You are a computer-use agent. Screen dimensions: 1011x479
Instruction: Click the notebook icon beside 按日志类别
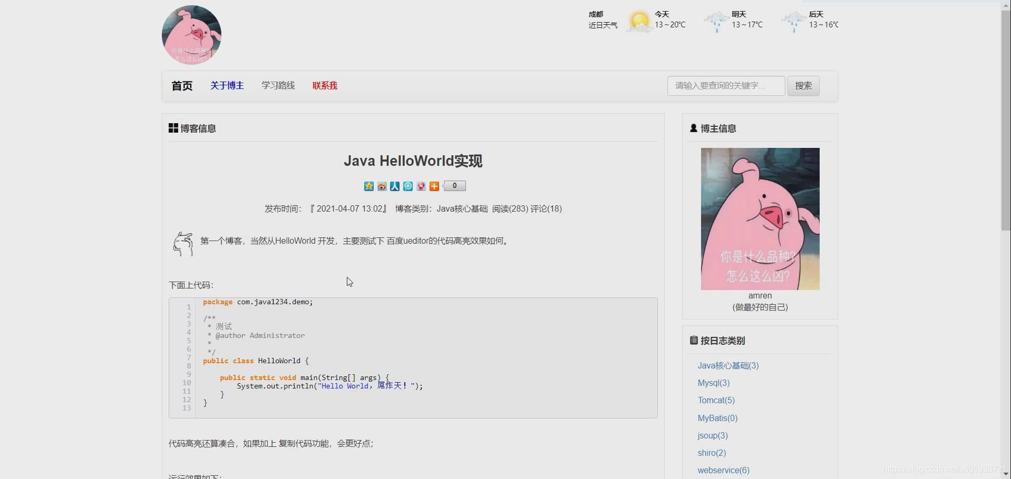click(693, 340)
